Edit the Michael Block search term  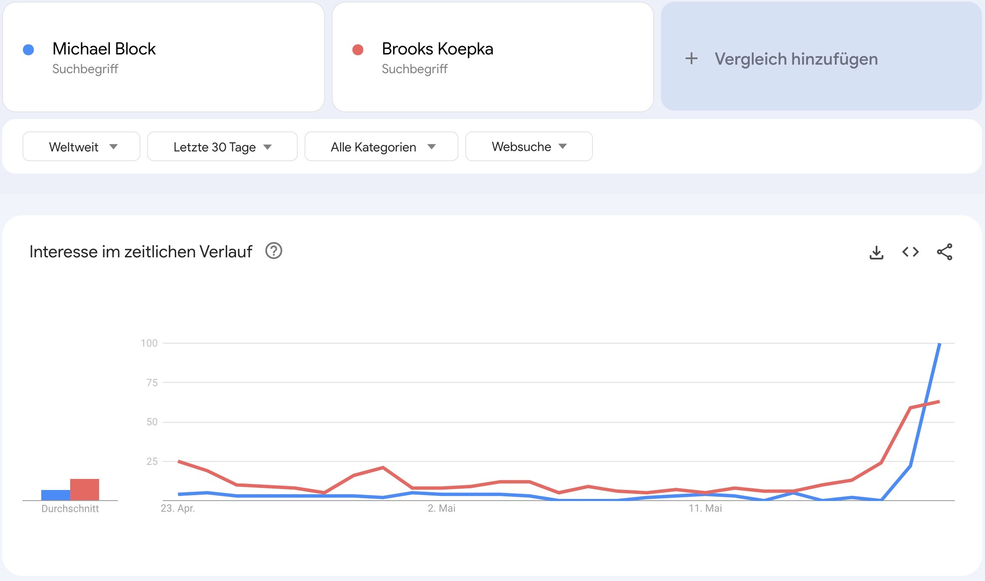tap(104, 49)
